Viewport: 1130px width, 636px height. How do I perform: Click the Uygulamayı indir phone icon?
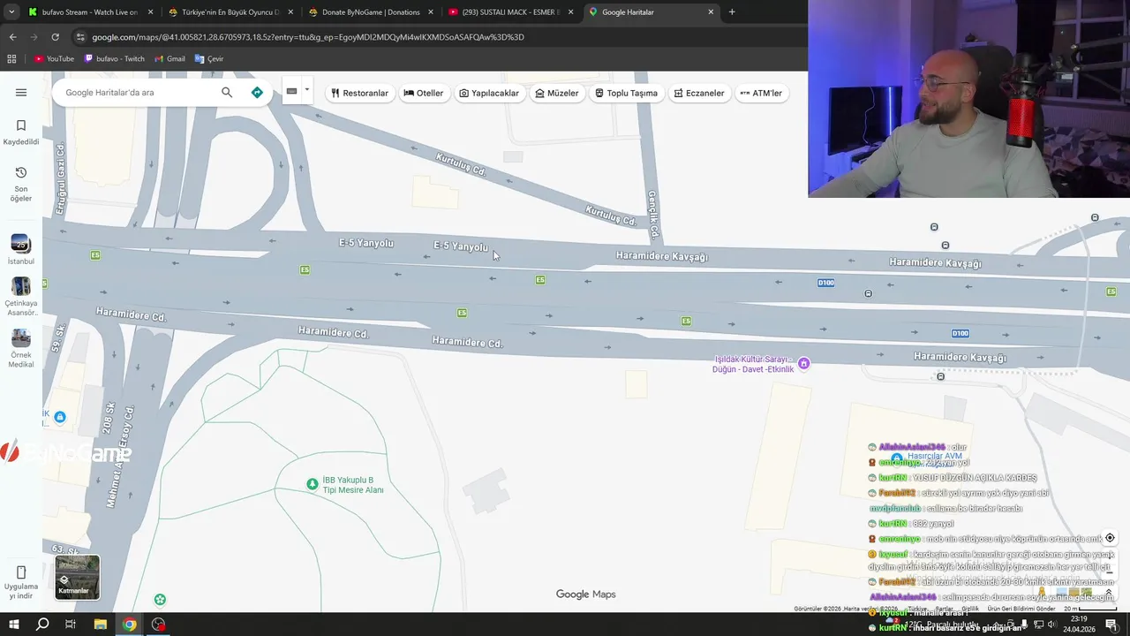point(21,572)
